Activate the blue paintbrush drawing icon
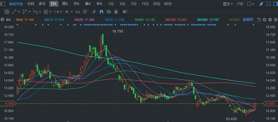Viewport: 278px width, 122px height. 261,4
